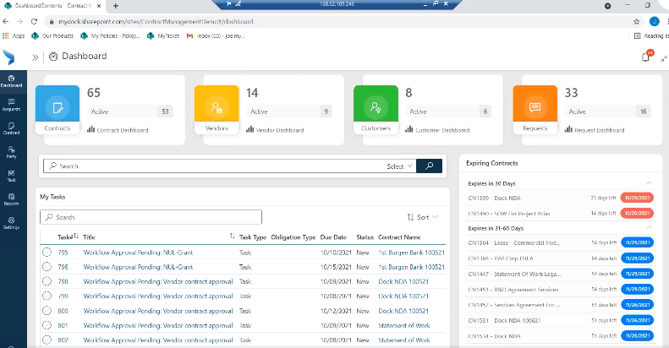Select the radio button for task 798

(x=47, y=281)
